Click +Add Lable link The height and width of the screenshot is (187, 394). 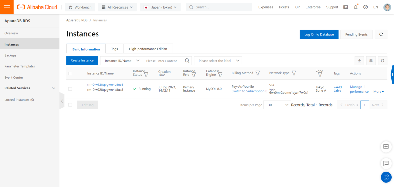point(338,89)
